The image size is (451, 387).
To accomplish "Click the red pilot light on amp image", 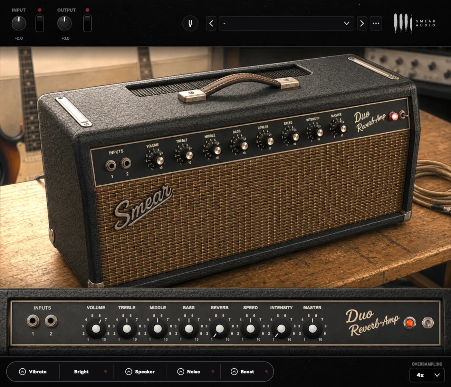I will [x=394, y=116].
